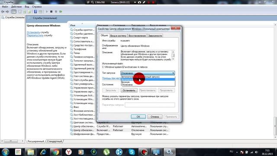Click the Параметры запуска input field
The width and height of the screenshot is (277, 156).
[150, 105]
